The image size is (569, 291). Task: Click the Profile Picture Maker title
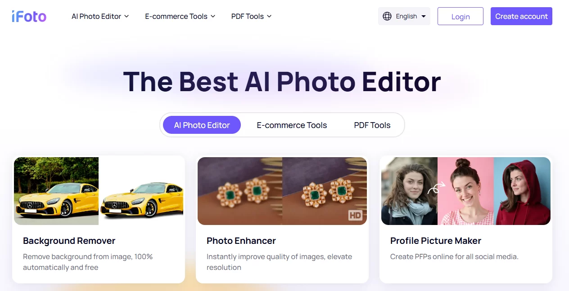pyautogui.click(x=436, y=241)
